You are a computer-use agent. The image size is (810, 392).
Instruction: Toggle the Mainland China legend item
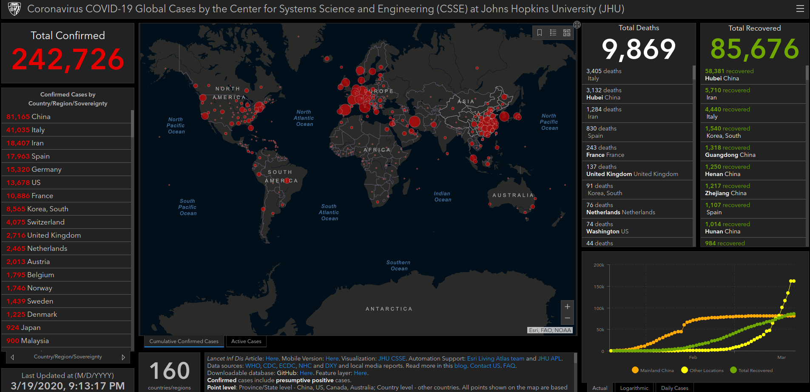pyautogui.click(x=653, y=370)
